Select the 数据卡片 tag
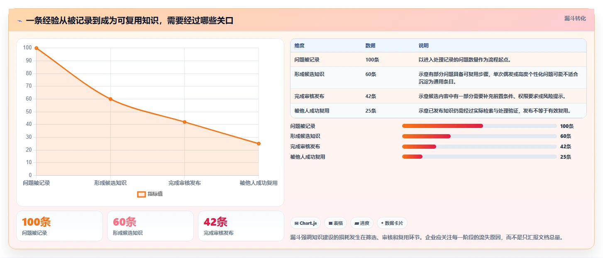The image size is (603, 258). pos(392,223)
